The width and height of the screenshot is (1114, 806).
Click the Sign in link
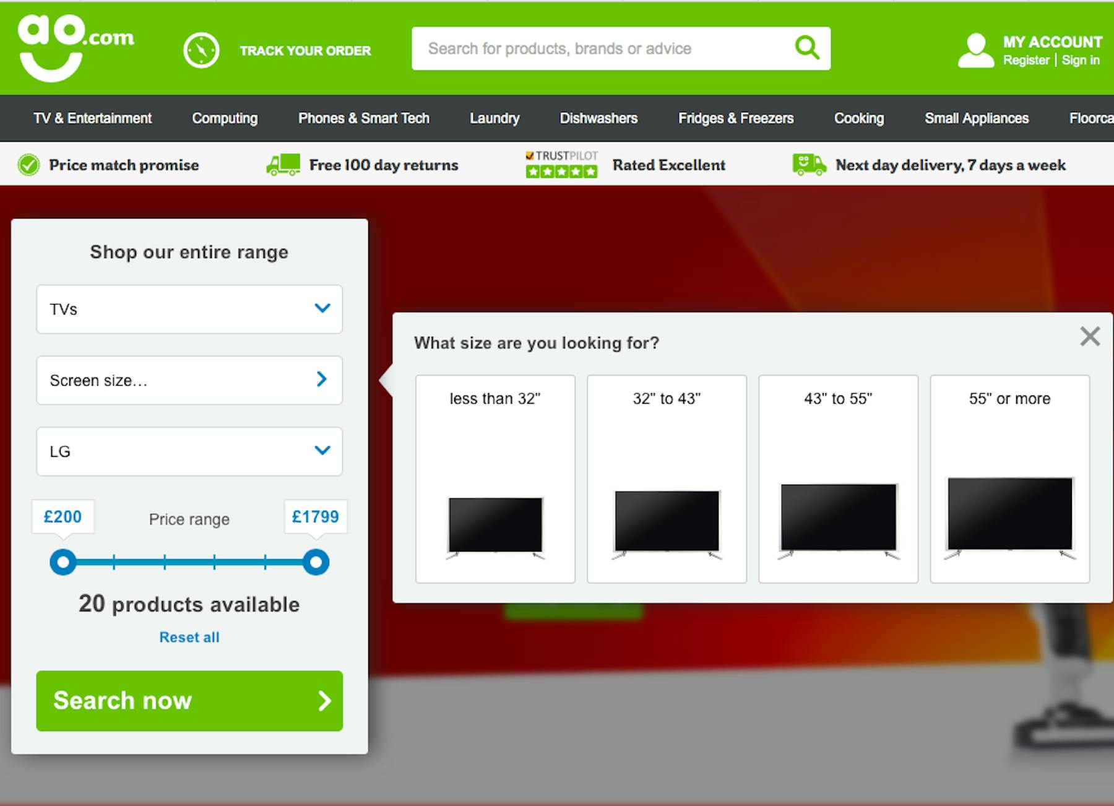[1081, 60]
